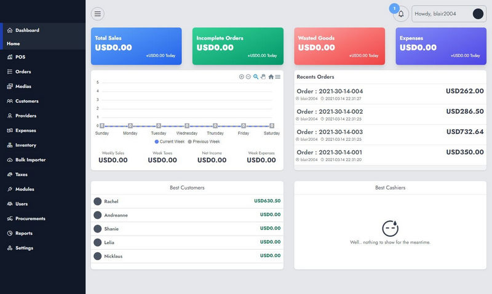The height and width of the screenshot is (294, 492).
Task: Open order 2021-30-14-004
Action: (x=391, y=94)
